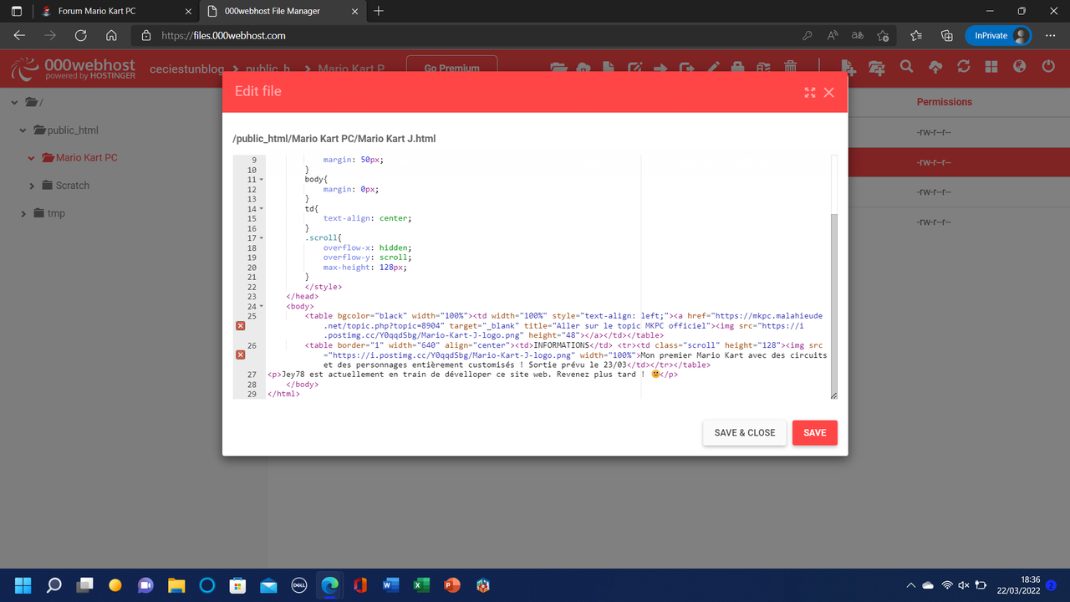Click the password key icon in address bar

click(x=807, y=36)
